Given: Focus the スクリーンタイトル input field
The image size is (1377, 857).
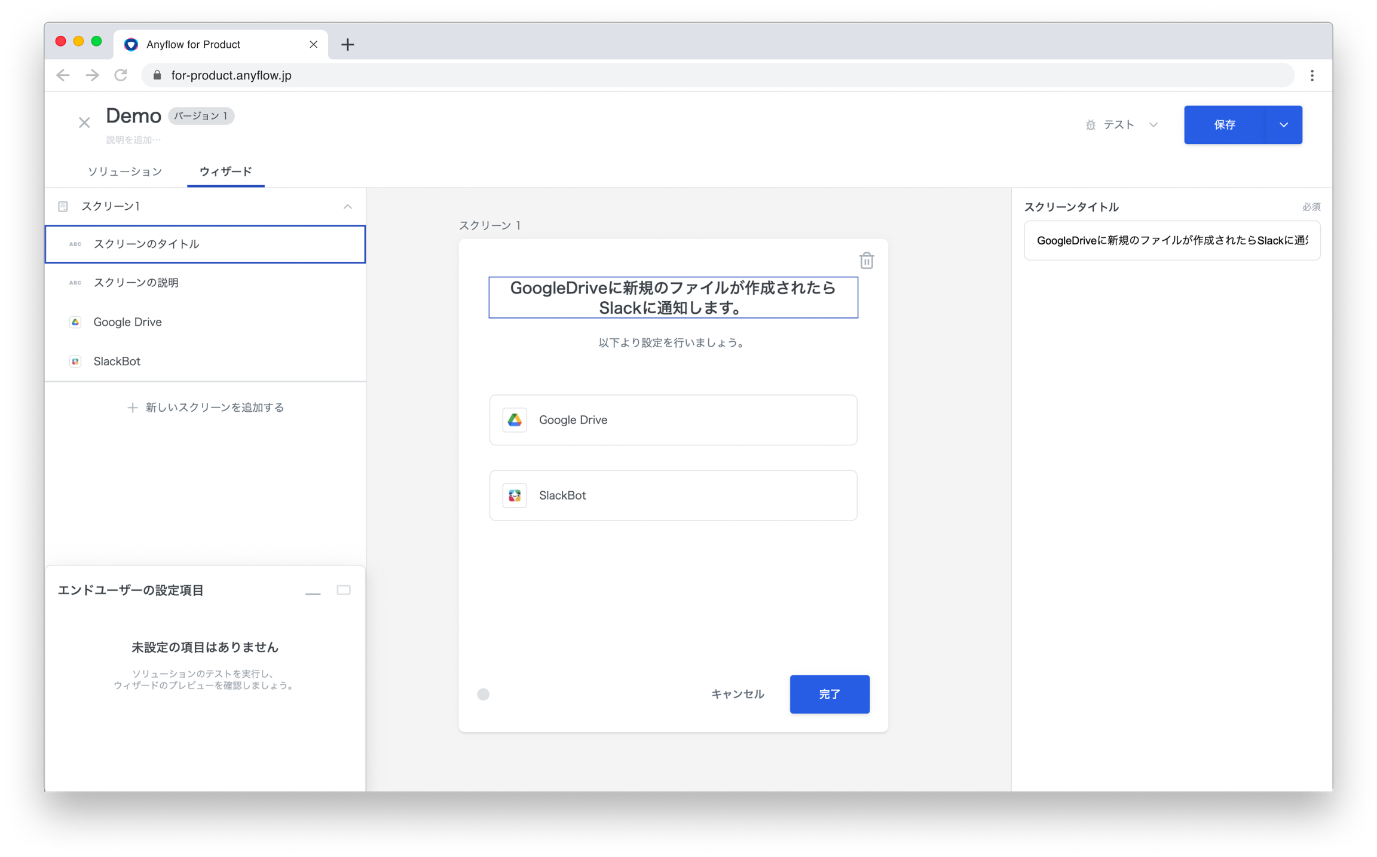Looking at the screenshot, I should tap(1171, 240).
